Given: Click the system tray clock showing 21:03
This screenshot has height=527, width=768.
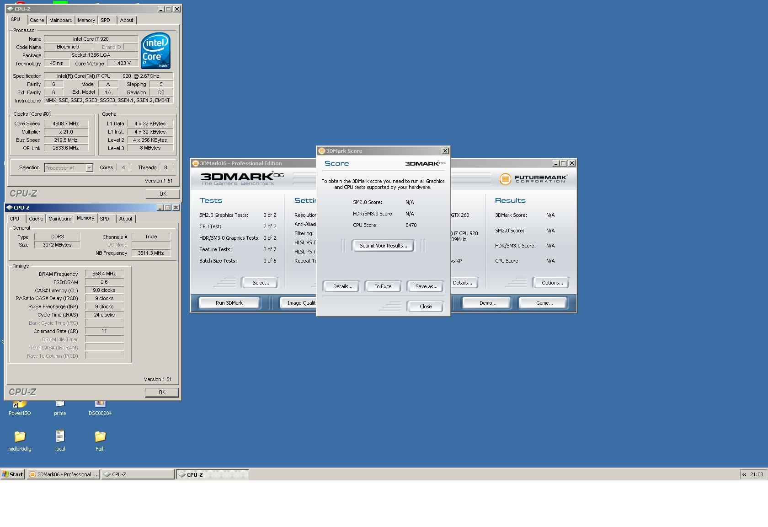Looking at the screenshot, I should [x=757, y=474].
